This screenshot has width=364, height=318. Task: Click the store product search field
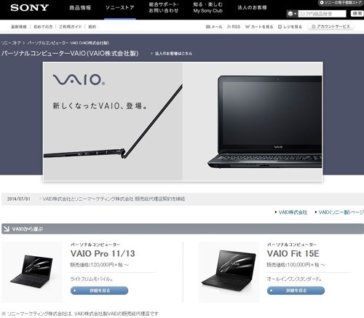pyautogui.click(x=322, y=14)
